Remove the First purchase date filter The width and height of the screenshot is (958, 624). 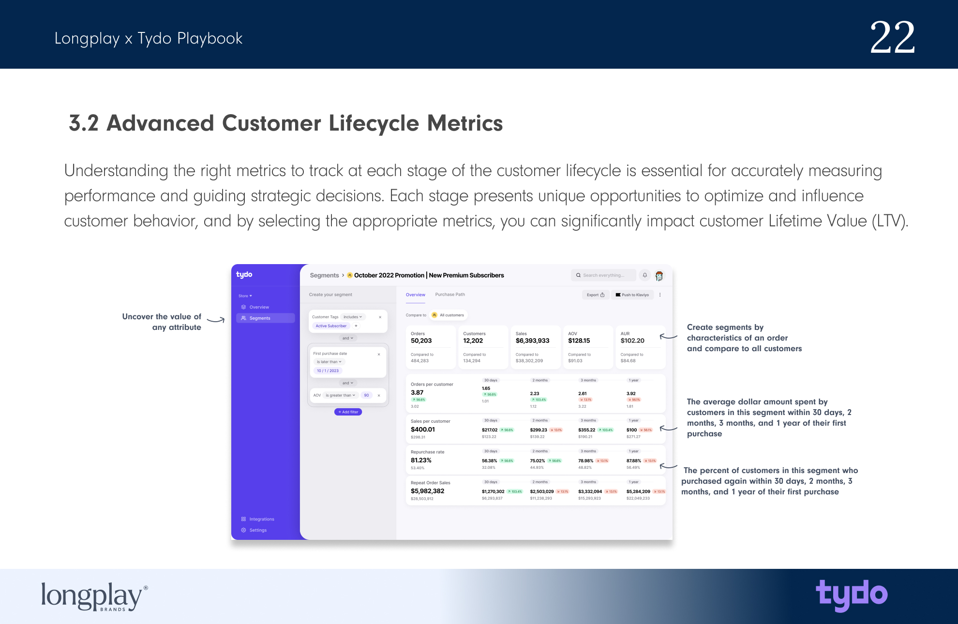point(379,354)
